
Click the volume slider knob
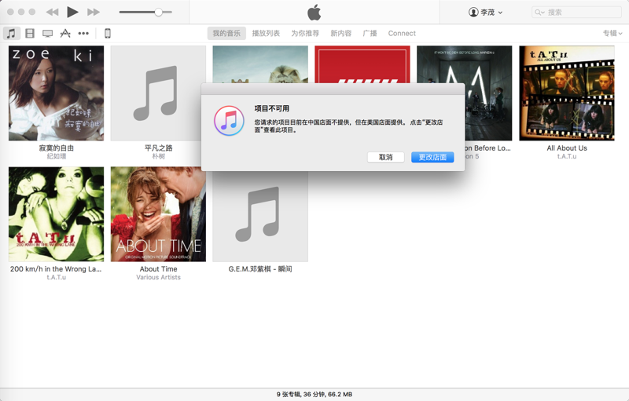point(159,12)
